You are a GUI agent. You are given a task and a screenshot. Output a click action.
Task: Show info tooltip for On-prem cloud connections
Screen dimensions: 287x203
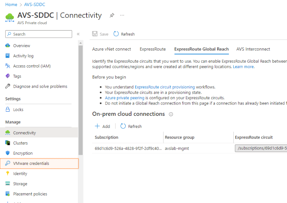(171, 114)
